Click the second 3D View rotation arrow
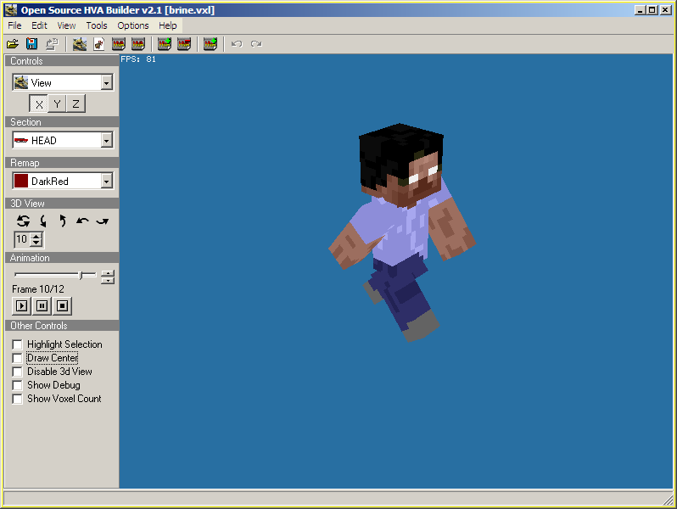677x509 pixels. pyautogui.click(x=42, y=221)
